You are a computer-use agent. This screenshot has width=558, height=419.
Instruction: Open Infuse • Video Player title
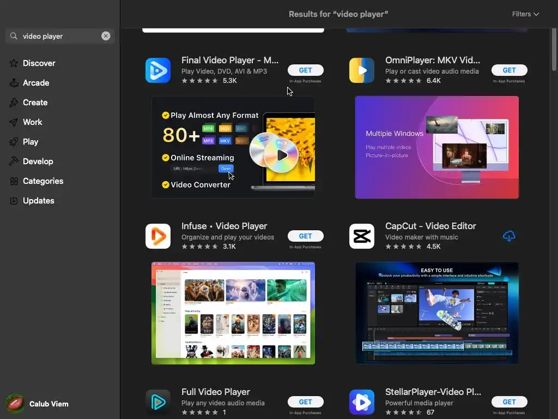[x=224, y=226]
